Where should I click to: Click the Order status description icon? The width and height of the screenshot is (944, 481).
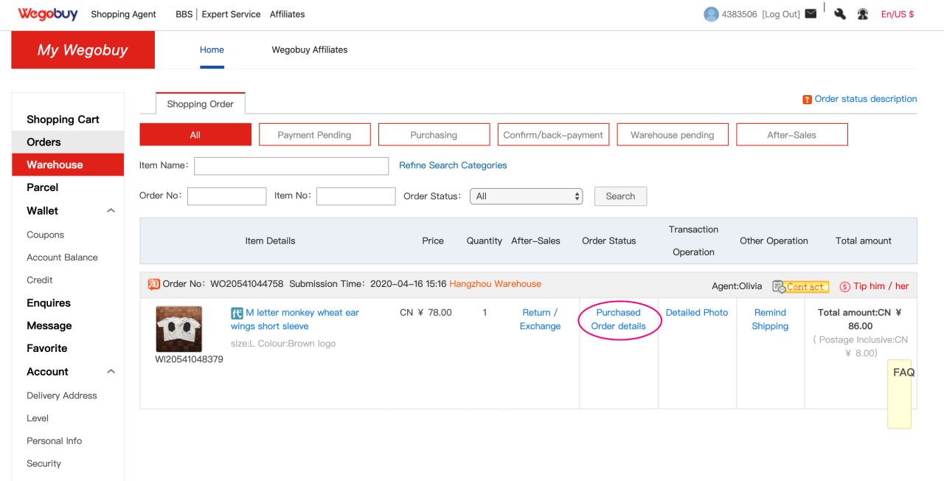pyautogui.click(x=807, y=100)
